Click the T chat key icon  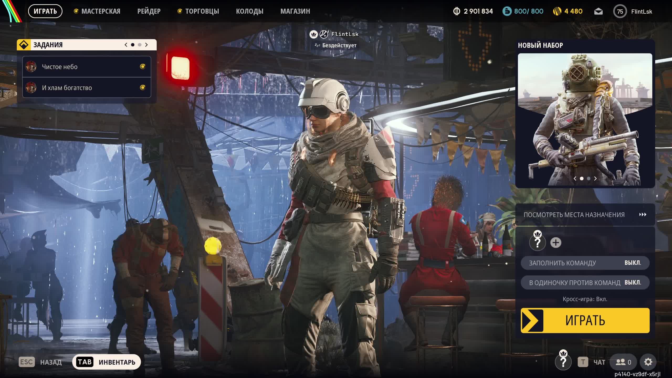click(x=583, y=362)
